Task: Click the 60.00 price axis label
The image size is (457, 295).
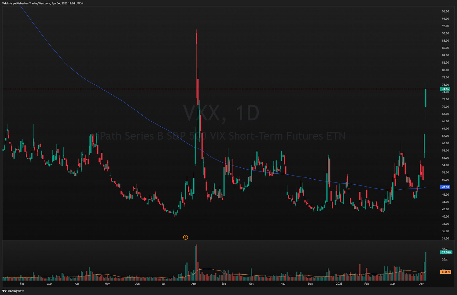Action: [445, 143]
